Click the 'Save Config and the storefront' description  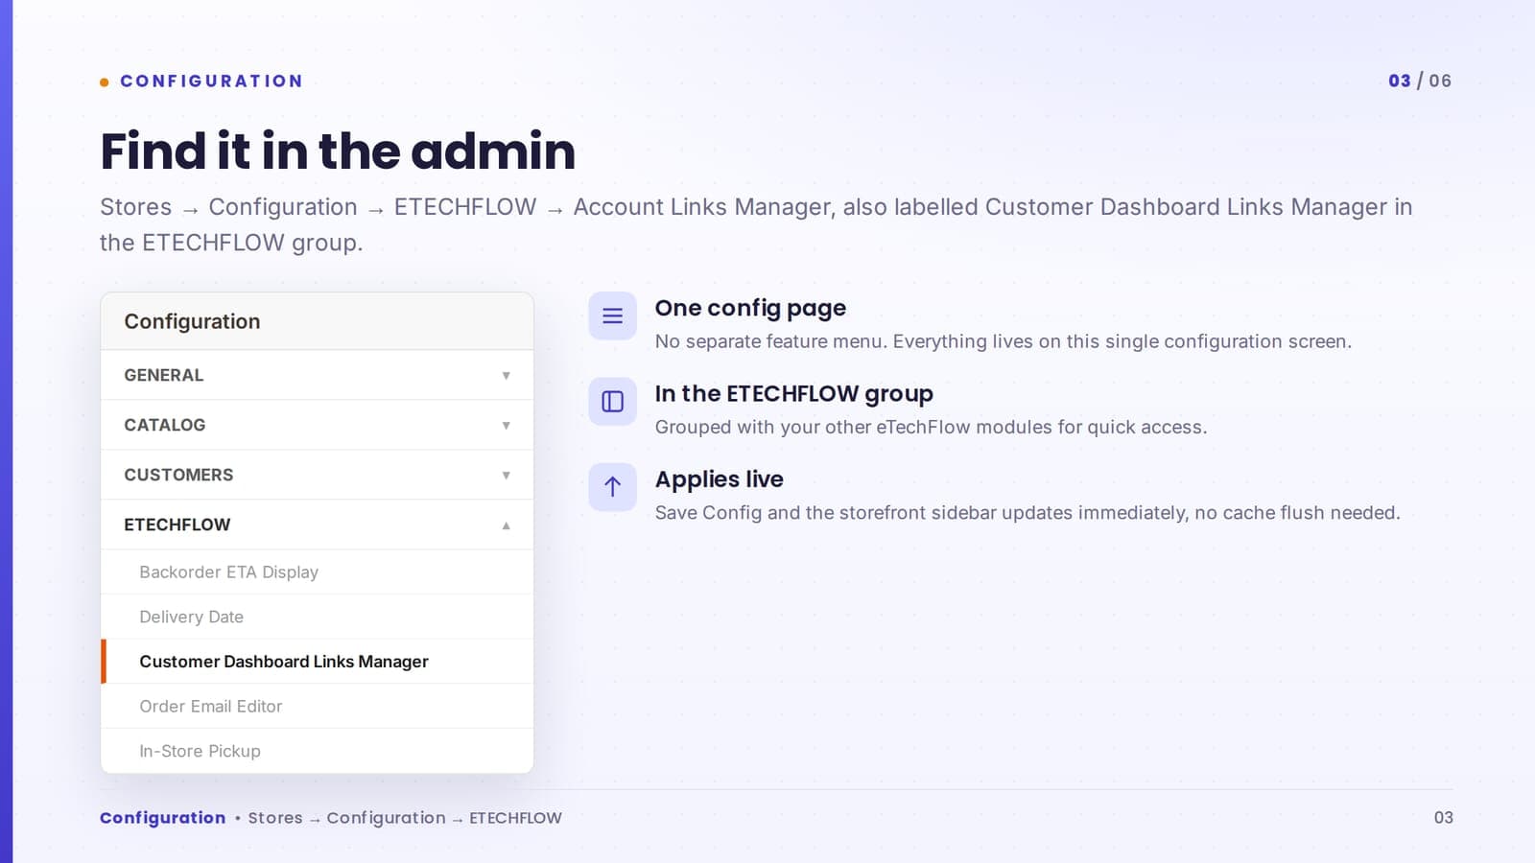(x=1027, y=513)
